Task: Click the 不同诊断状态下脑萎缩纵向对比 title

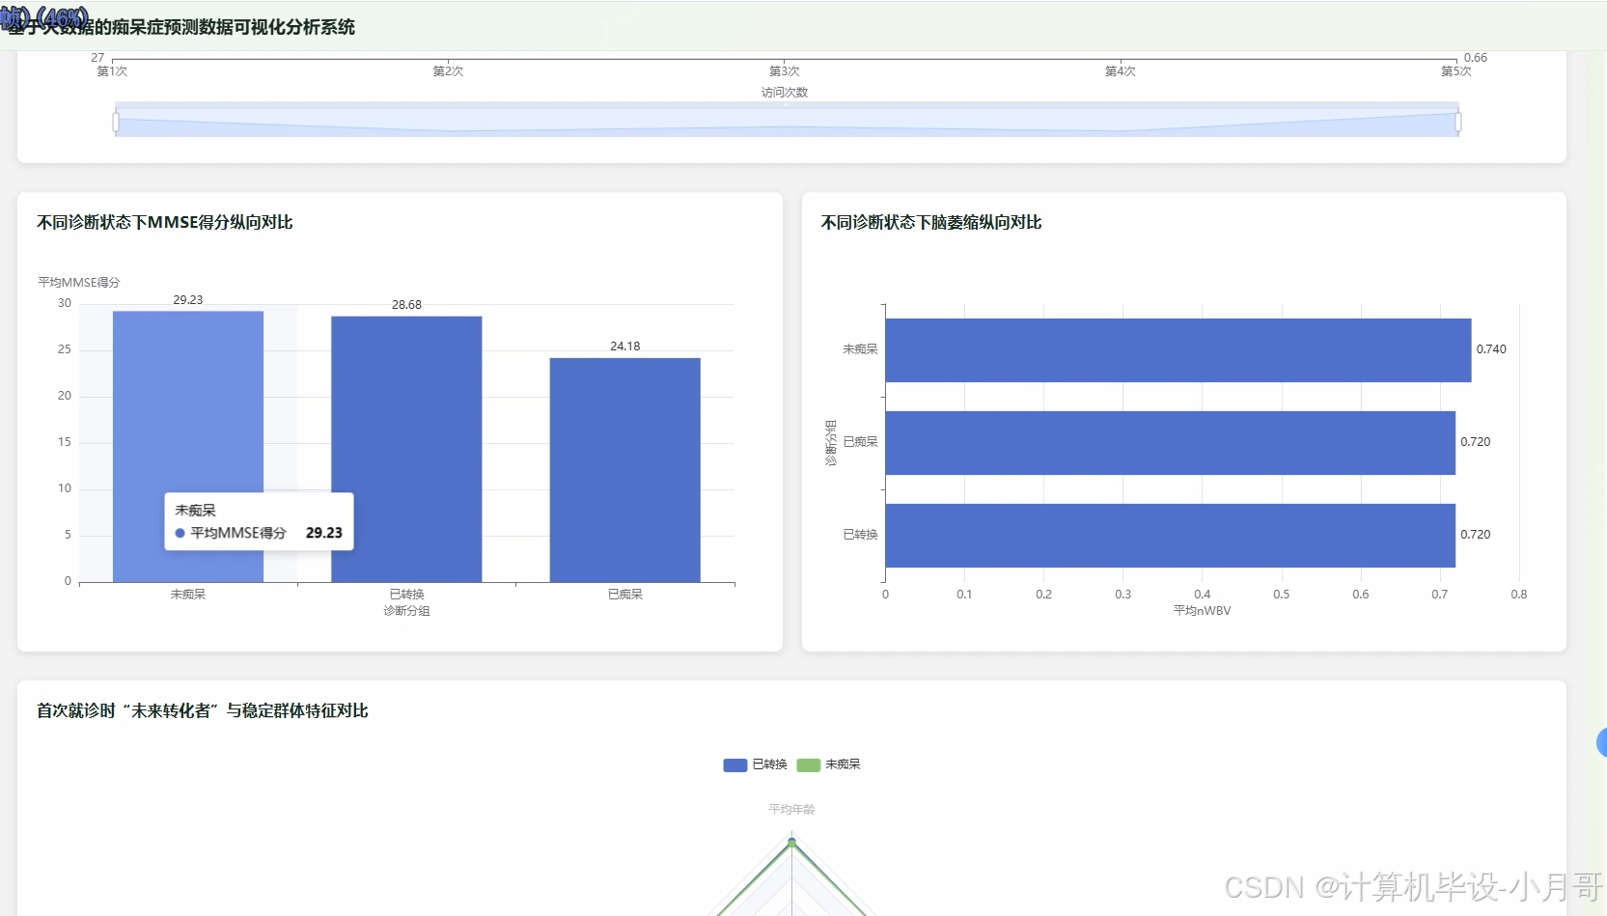Action: point(931,222)
